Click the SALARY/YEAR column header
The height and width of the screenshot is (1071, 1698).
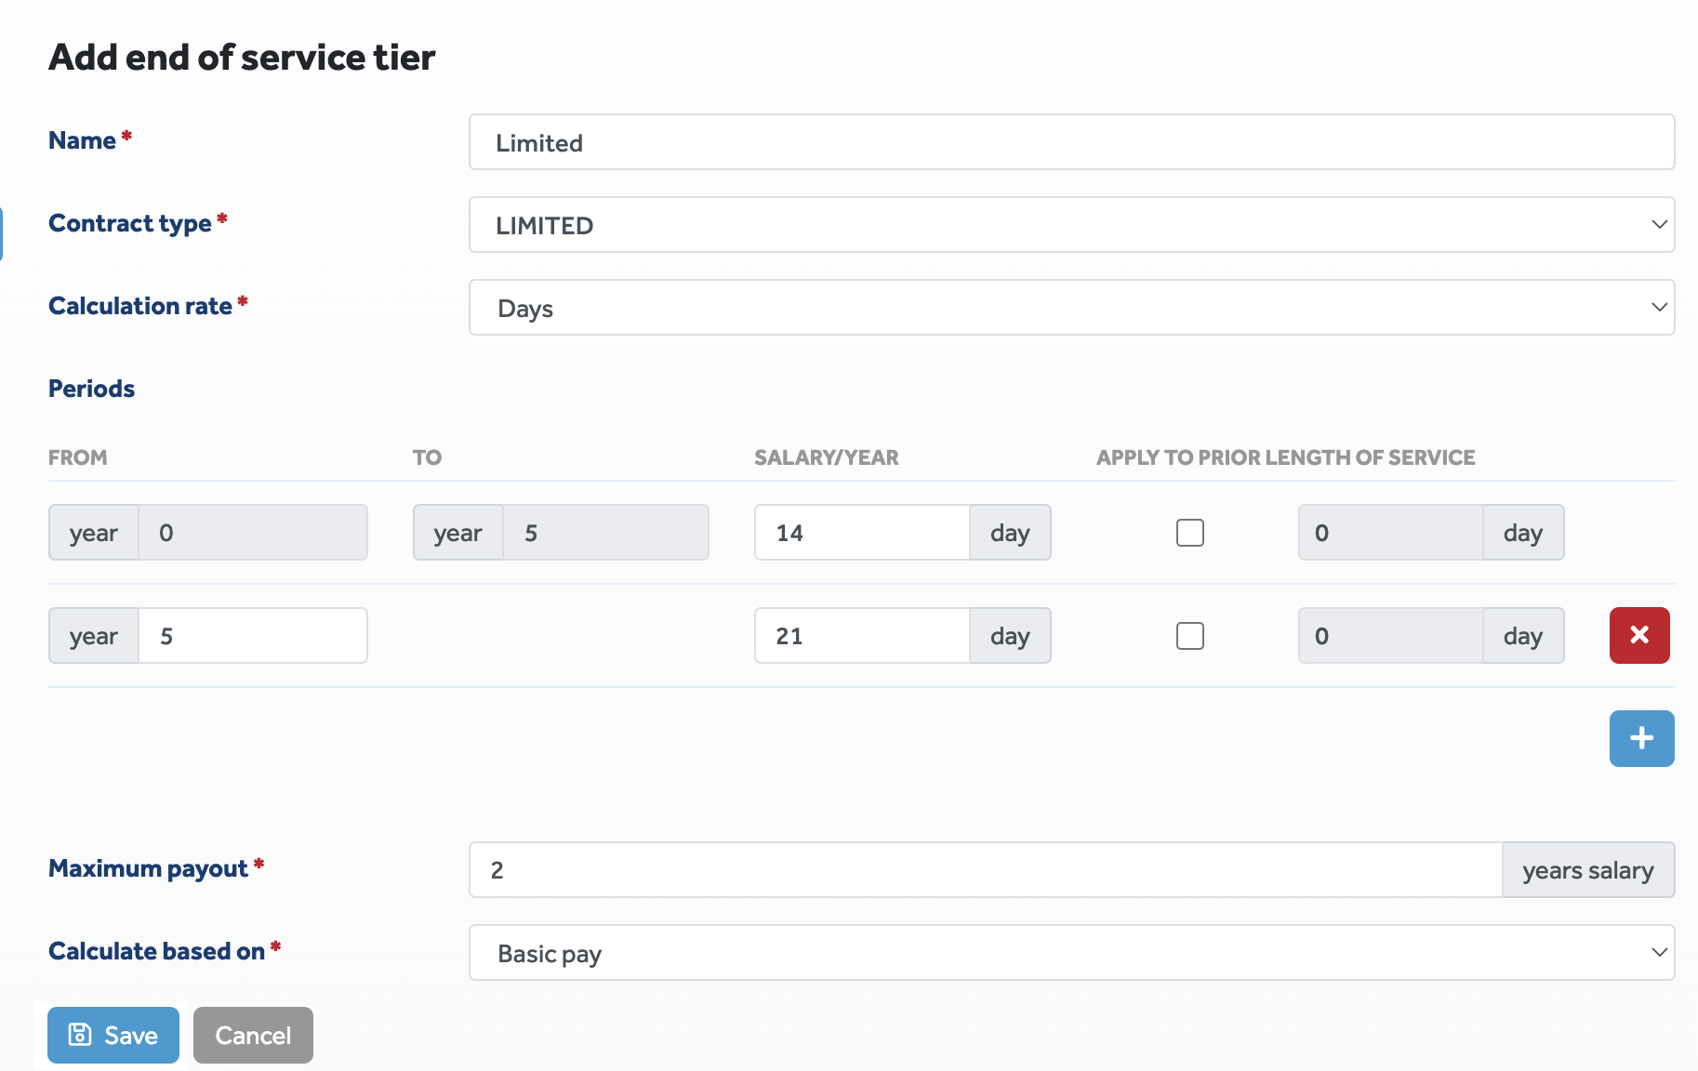coord(827,457)
